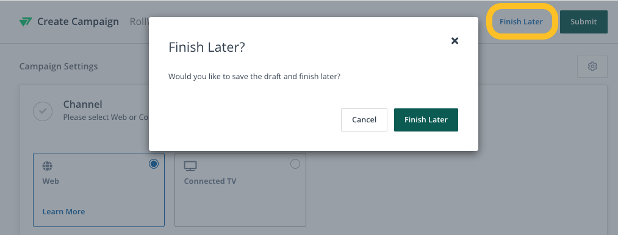This screenshot has height=235, width=618.
Task: Click the monitor icon on Connected TV card
Action: (x=190, y=166)
